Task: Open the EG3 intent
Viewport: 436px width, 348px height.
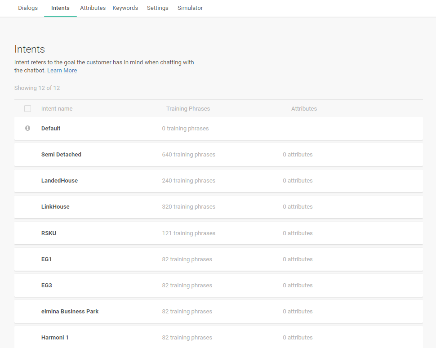Action: [x=47, y=286]
